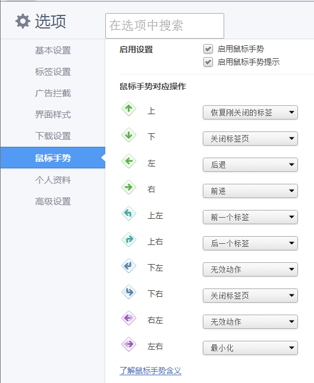Expand the 后退 dropdown for 左 gesture
This screenshot has height=383, width=314.
pyautogui.click(x=250, y=165)
